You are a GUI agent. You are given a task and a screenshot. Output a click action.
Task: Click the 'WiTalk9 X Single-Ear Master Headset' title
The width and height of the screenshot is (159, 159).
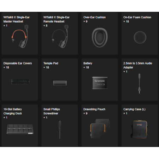click(17, 19)
